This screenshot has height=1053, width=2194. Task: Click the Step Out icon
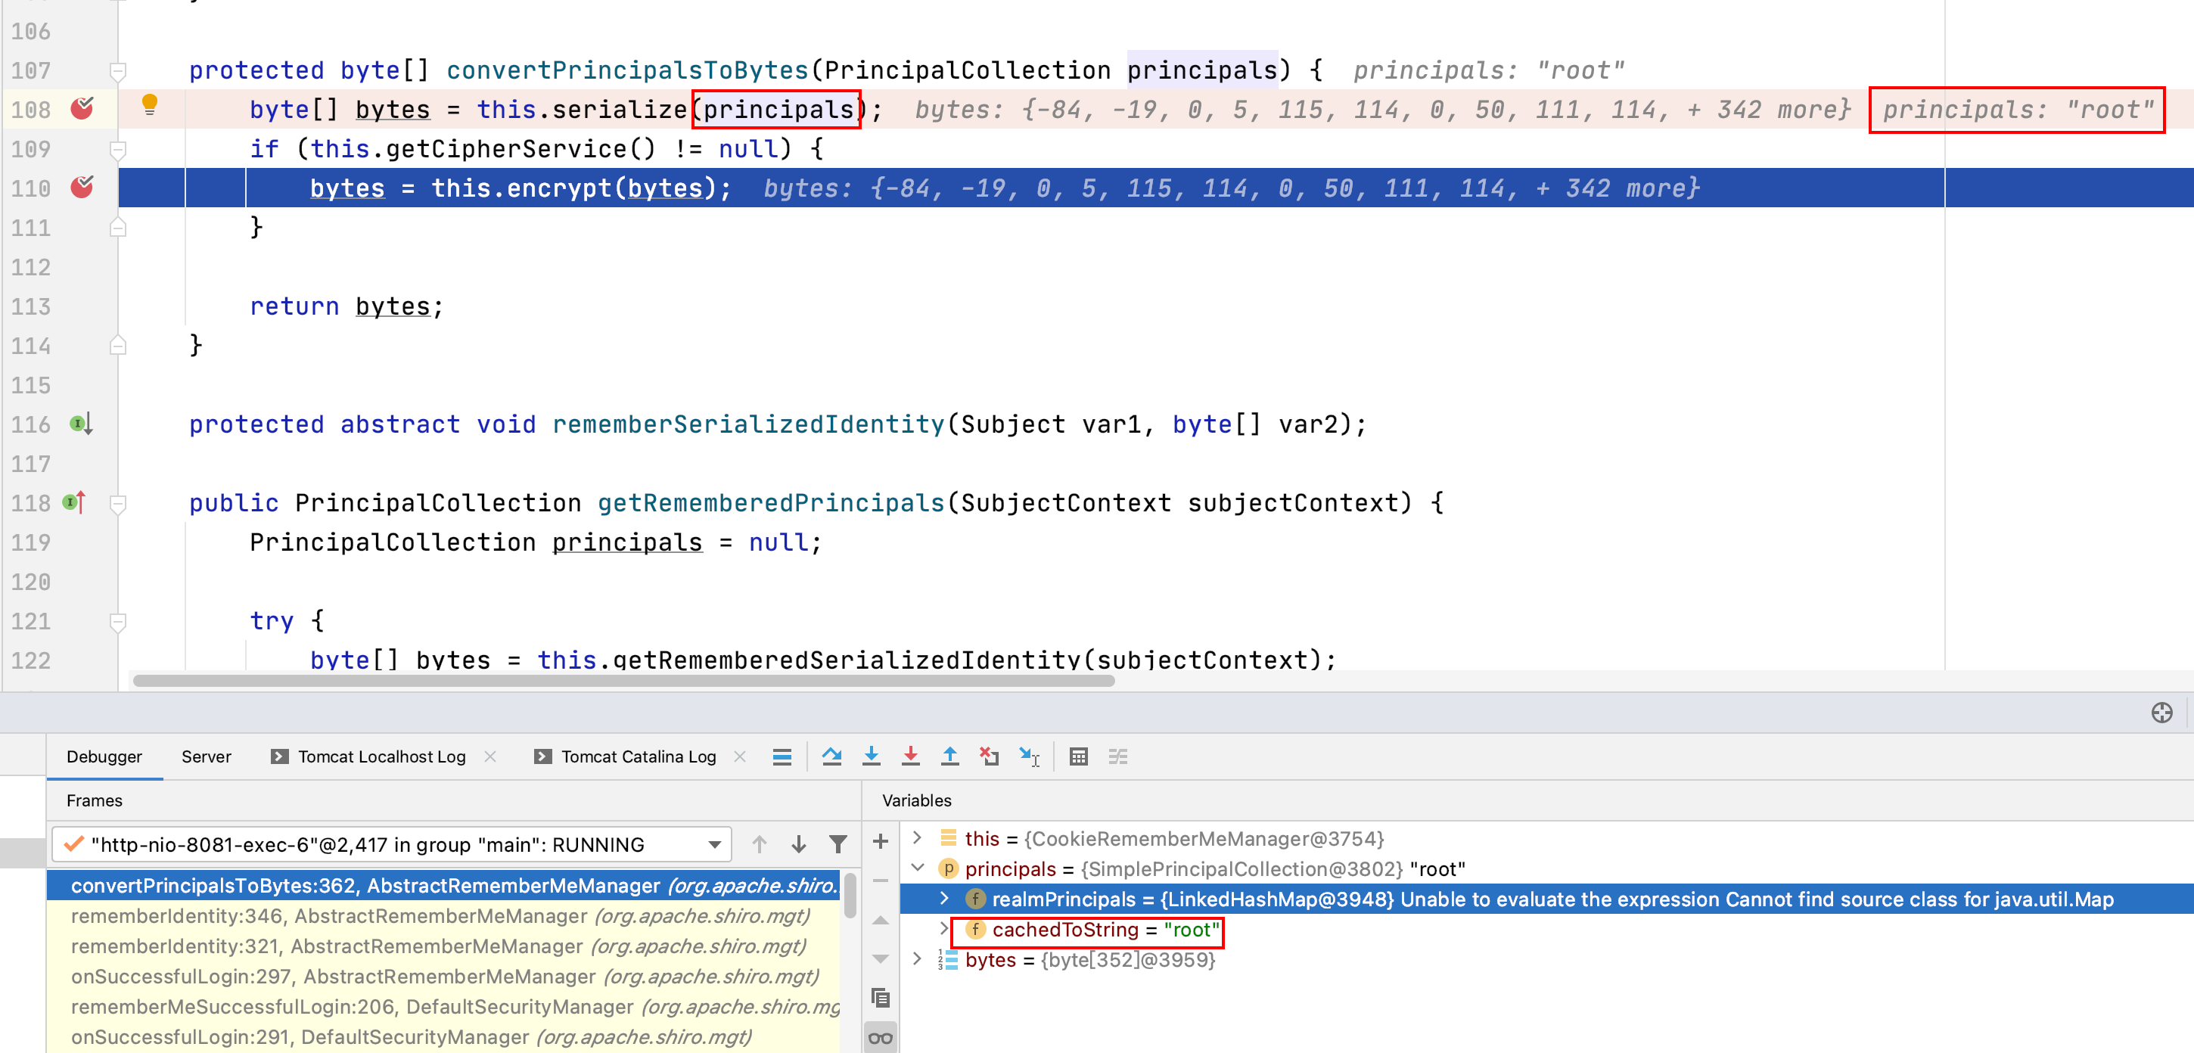coord(949,756)
